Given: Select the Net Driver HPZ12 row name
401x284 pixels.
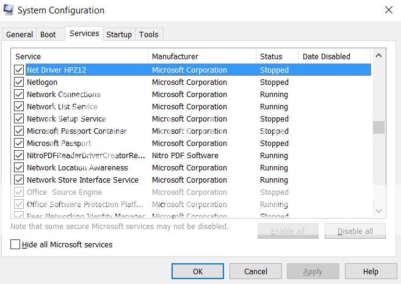Looking at the screenshot, I should (57, 70).
